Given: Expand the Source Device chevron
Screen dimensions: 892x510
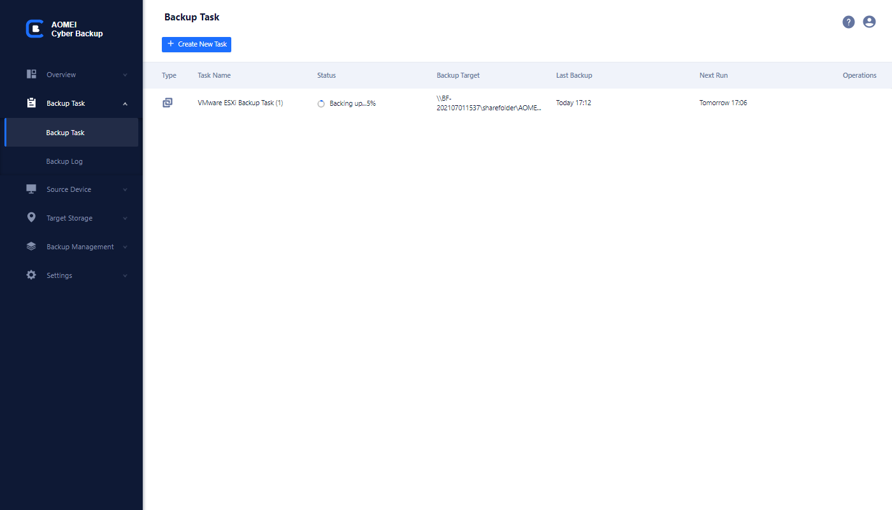Looking at the screenshot, I should pos(125,190).
